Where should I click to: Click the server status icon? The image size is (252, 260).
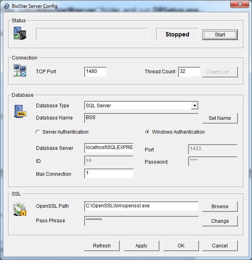click(x=20, y=34)
